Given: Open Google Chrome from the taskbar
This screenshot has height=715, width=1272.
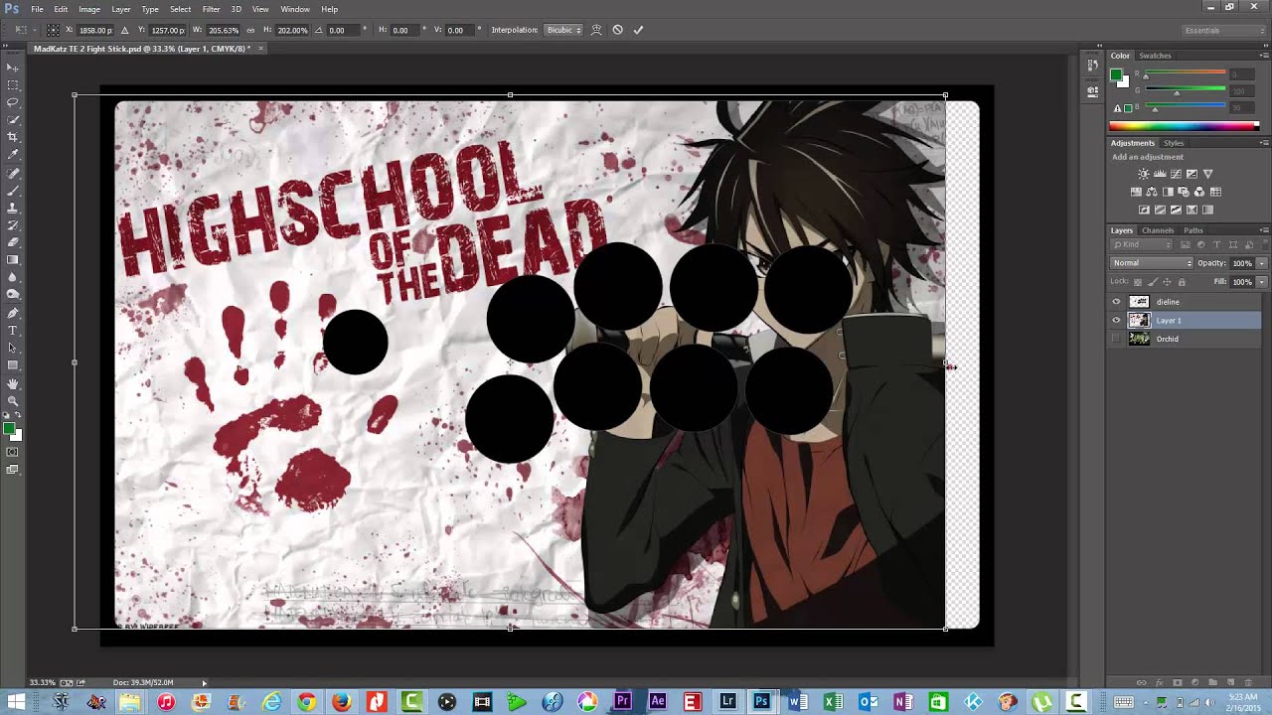Looking at the screenshot, I should pos(306,702).
